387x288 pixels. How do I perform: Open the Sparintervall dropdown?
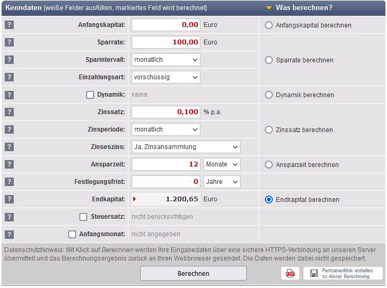(x=166, y=60)
